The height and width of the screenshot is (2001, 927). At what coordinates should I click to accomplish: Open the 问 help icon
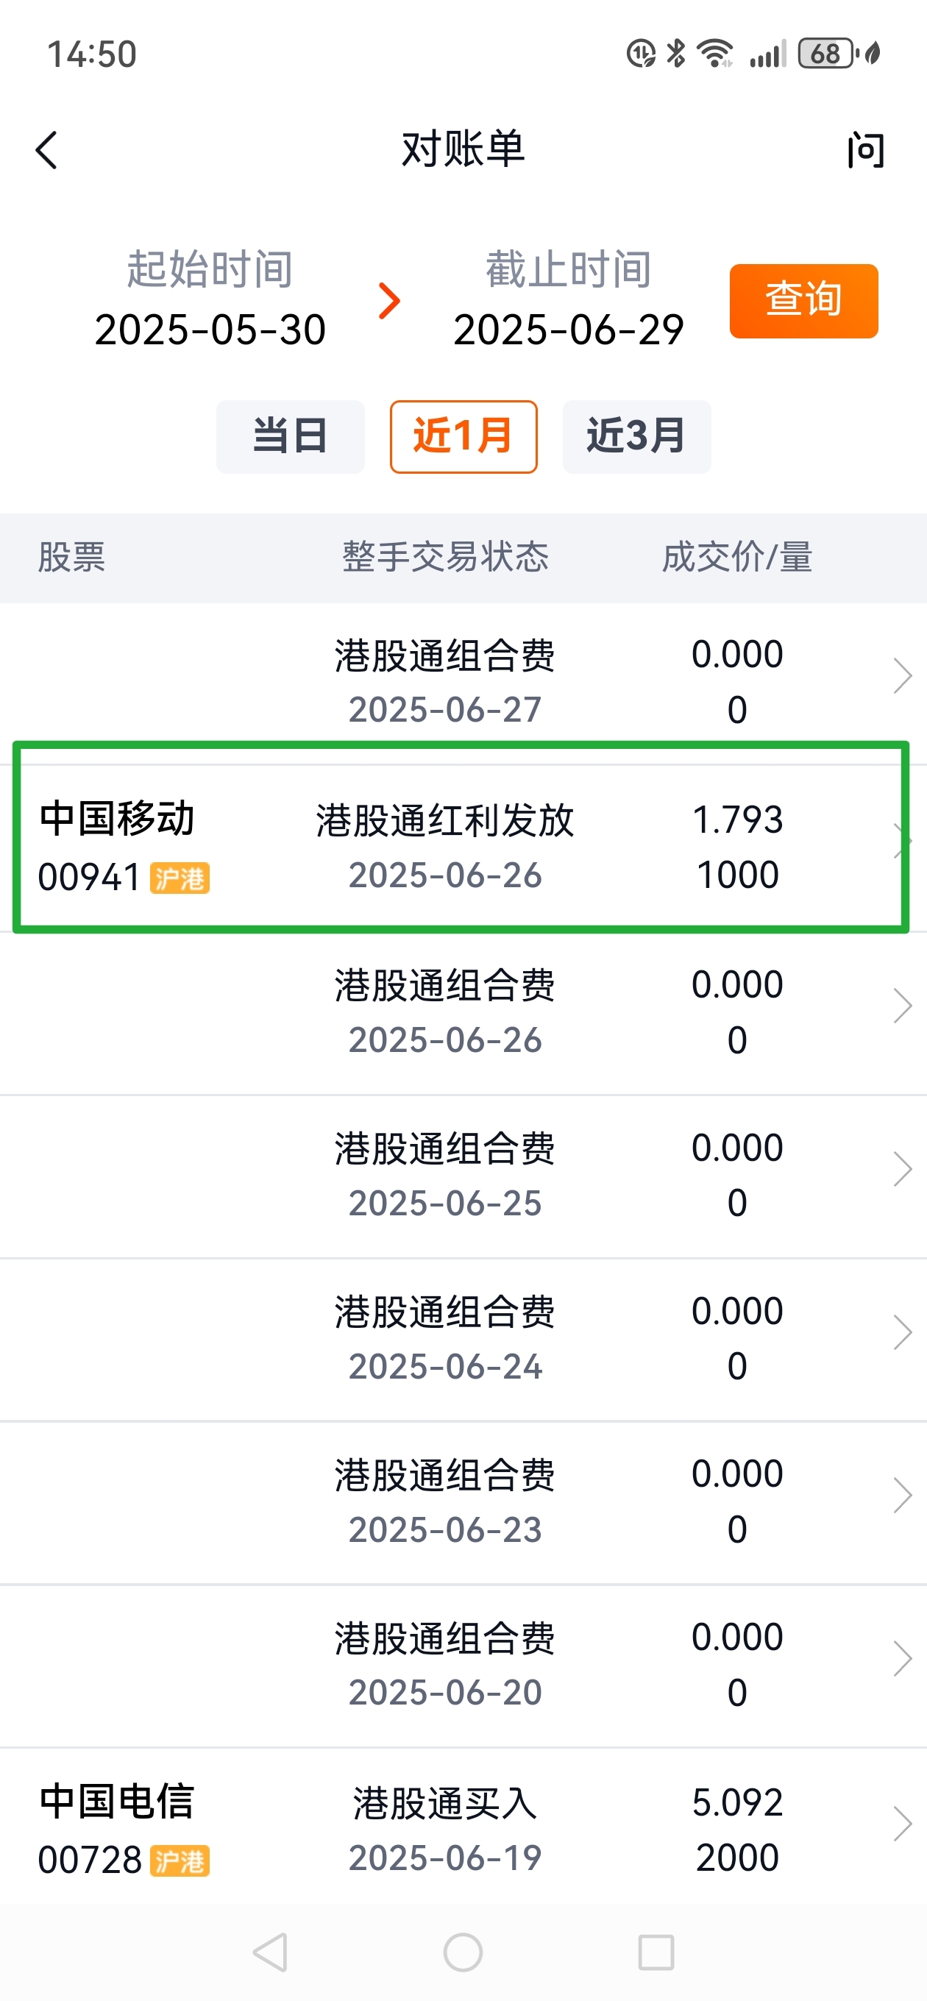point(865,150)
